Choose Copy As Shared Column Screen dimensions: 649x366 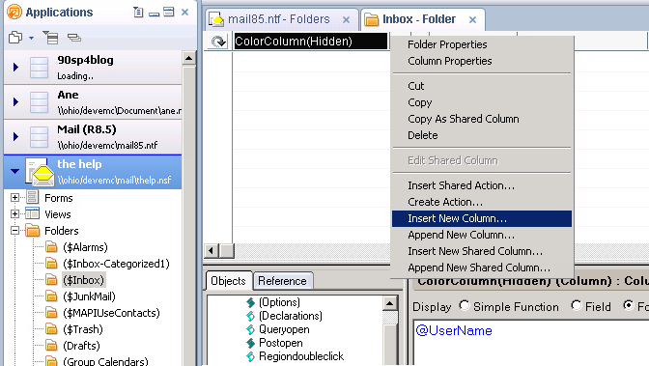(464, 119)
